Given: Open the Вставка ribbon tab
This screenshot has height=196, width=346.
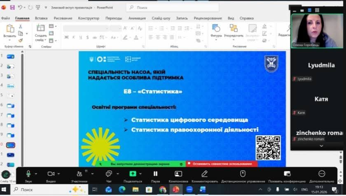Looking at the screenshot, I should click(41, 18).
